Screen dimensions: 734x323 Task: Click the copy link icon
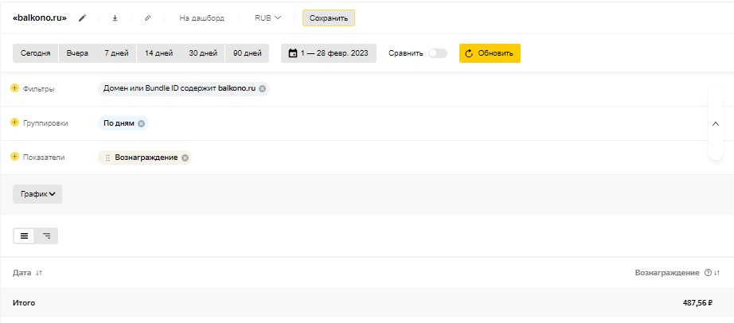(147, 18)
